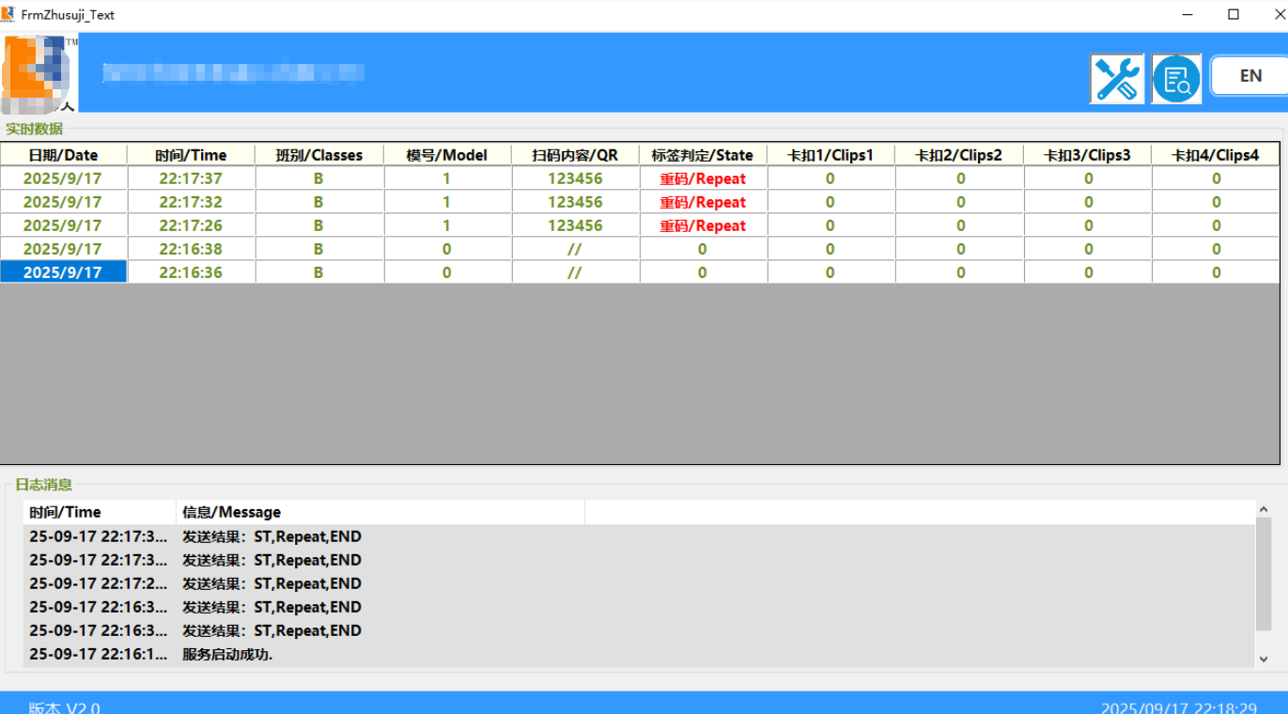Click the 扫码内容/QR column header
Screen dimensions: 1288x714
[x=575, y=155]
